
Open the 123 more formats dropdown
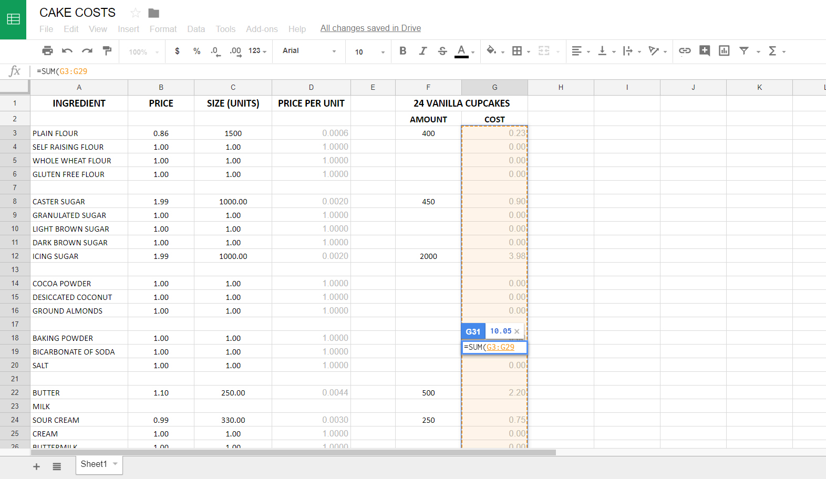257,51
